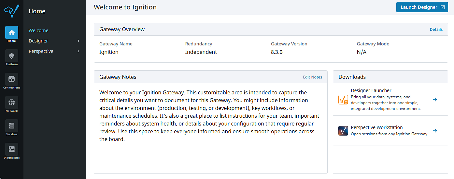Open the Diagnostics section icon

[12, 149]
